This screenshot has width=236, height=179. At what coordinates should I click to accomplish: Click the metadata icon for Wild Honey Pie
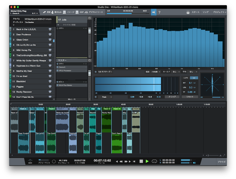click(50, 50)
